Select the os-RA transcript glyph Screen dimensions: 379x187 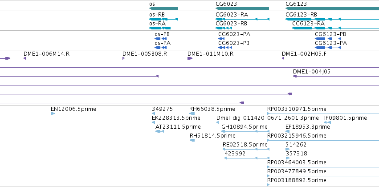click(x=160, y=28)
